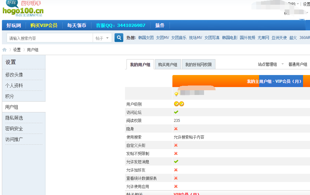Click hot search link 国外视频
Image resolution: width=310 pixels, height=195 pixels.
pyautogui.click(x=247, y=38)
